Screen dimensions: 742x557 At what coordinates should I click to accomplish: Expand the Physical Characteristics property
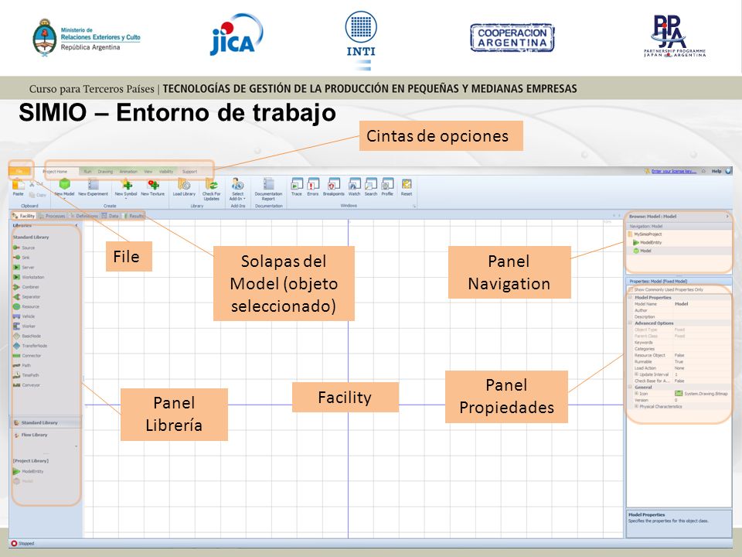point(636,406)
